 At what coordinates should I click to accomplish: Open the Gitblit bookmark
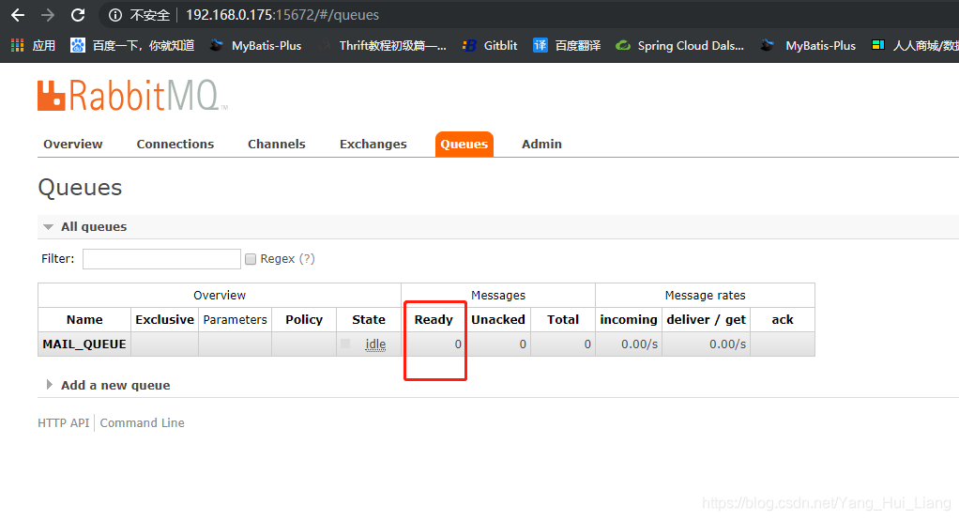490,45
